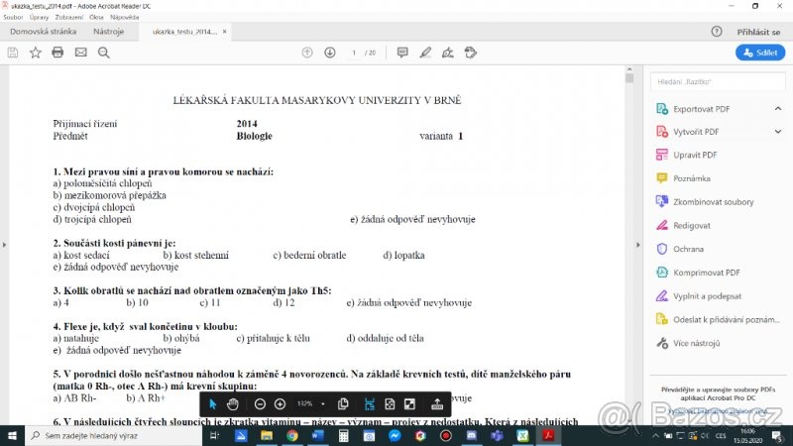Send the file by email via the envelope icon

click(x=81, y=53)
